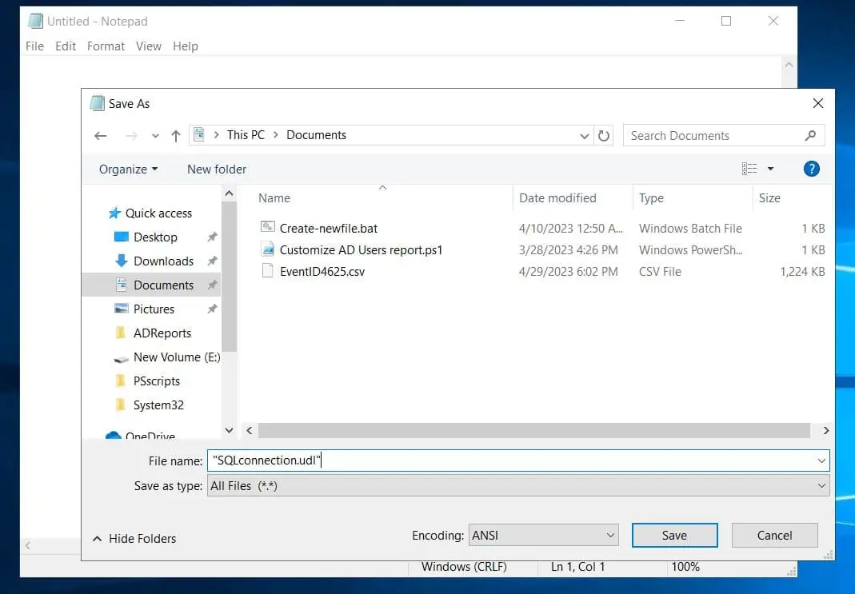855x594 pixels.
Task: Open the Organize menu
Action: coord(128,169)
